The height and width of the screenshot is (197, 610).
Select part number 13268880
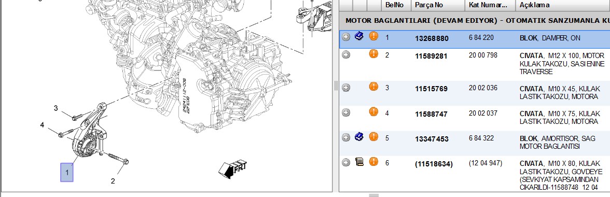click(432, 38)
